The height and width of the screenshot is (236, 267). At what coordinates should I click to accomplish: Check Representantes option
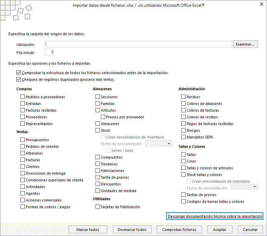(x=22, y=124)
